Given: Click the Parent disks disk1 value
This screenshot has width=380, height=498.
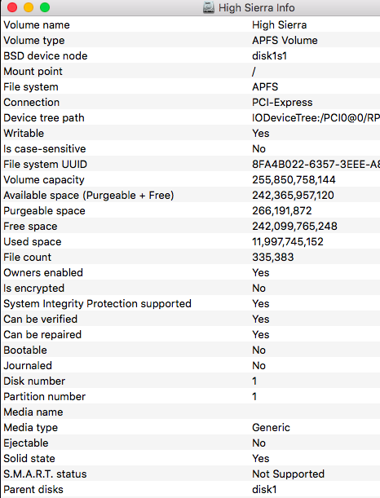Looking at the screenshot, I should coord(264,489).
